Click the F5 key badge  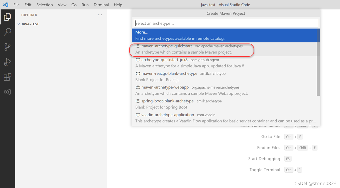coord(288,159)
